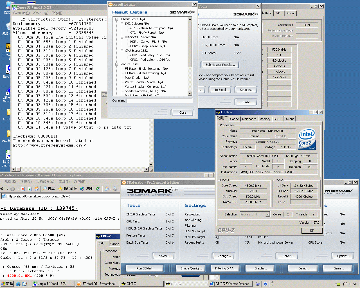Click the Image Quality... button in 3DMark06
This screenshot has width=360, height=288.
coord(191,268)
